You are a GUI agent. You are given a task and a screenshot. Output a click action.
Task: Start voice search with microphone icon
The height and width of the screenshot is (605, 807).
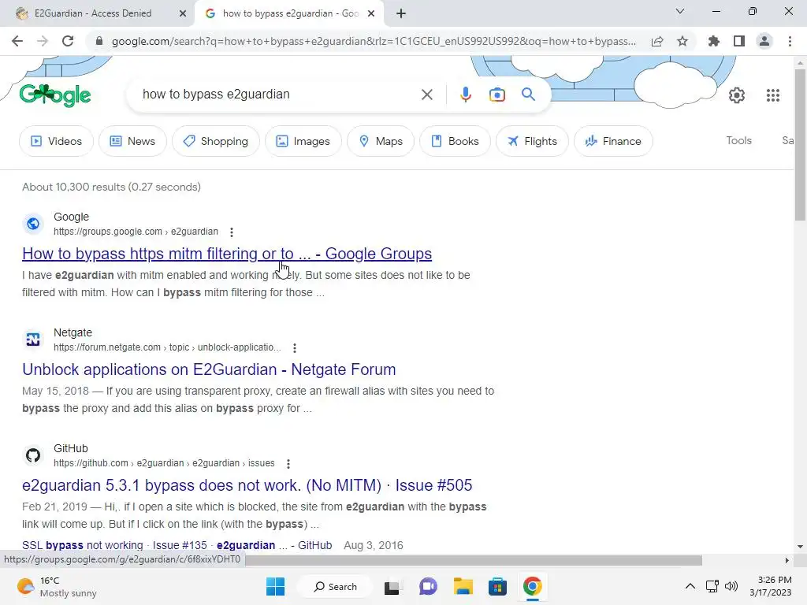coord(465,95)
